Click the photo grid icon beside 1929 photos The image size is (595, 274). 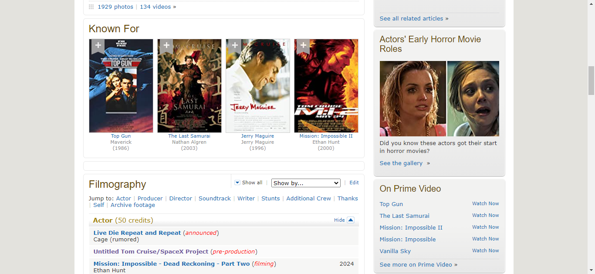coord(91,7)
